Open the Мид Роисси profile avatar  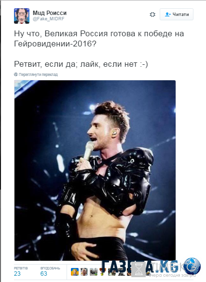22,16
